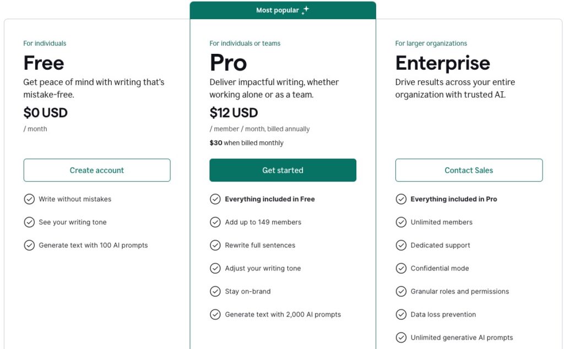Click checkmark beside Everything included in Free
This screenshot has height=349, width=564.
pyautogui.click(x=215, y=199)
